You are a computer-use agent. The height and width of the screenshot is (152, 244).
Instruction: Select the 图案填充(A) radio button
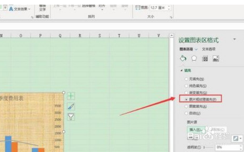coord(186,106)
